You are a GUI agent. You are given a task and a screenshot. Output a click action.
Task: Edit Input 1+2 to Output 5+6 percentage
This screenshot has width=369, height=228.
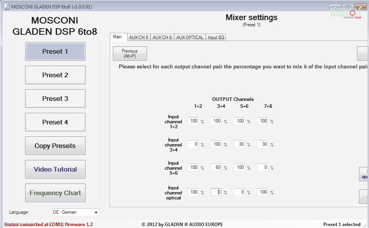(239, 121)
